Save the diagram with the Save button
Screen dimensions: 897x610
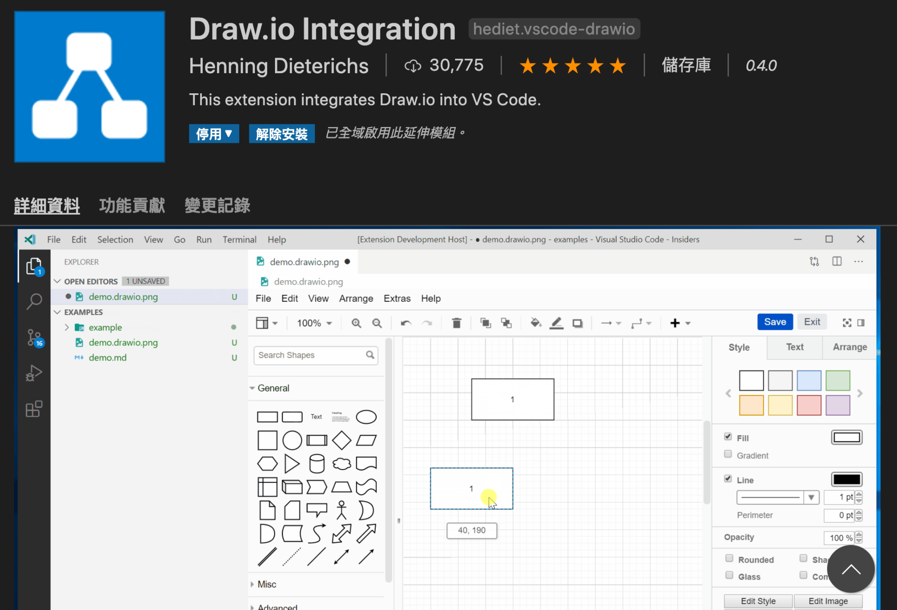click(x=775, y=321)
